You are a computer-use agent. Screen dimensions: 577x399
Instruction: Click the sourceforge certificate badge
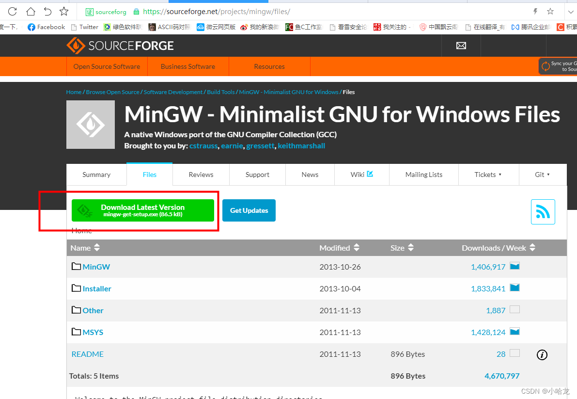tap(106, 12)
